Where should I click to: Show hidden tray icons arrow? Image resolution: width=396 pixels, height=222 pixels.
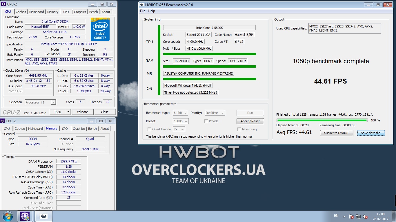[344, 216]
